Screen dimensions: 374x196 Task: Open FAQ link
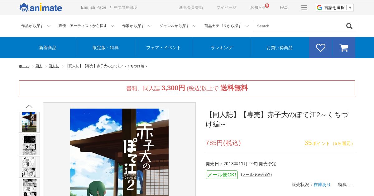click(284, 7)
